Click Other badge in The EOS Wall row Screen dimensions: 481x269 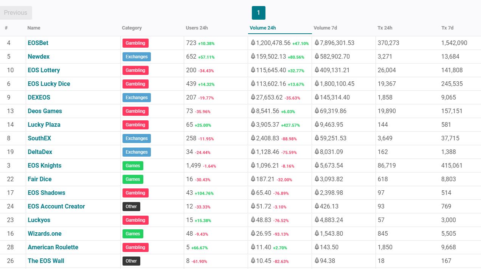pos(131,261)
